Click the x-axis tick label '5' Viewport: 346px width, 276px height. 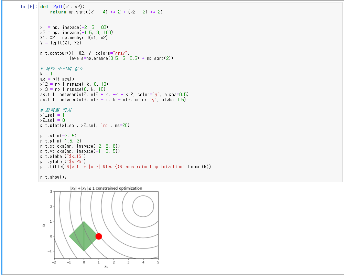tap(158, 262)
